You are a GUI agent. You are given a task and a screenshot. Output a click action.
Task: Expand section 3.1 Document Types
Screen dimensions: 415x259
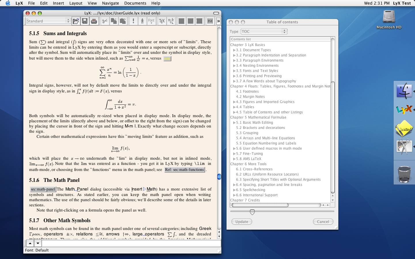pyautogui.click(x=234, y=50)
